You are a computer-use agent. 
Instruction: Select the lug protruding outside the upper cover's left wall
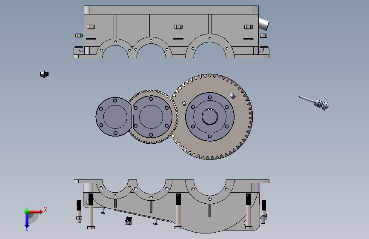79,36
